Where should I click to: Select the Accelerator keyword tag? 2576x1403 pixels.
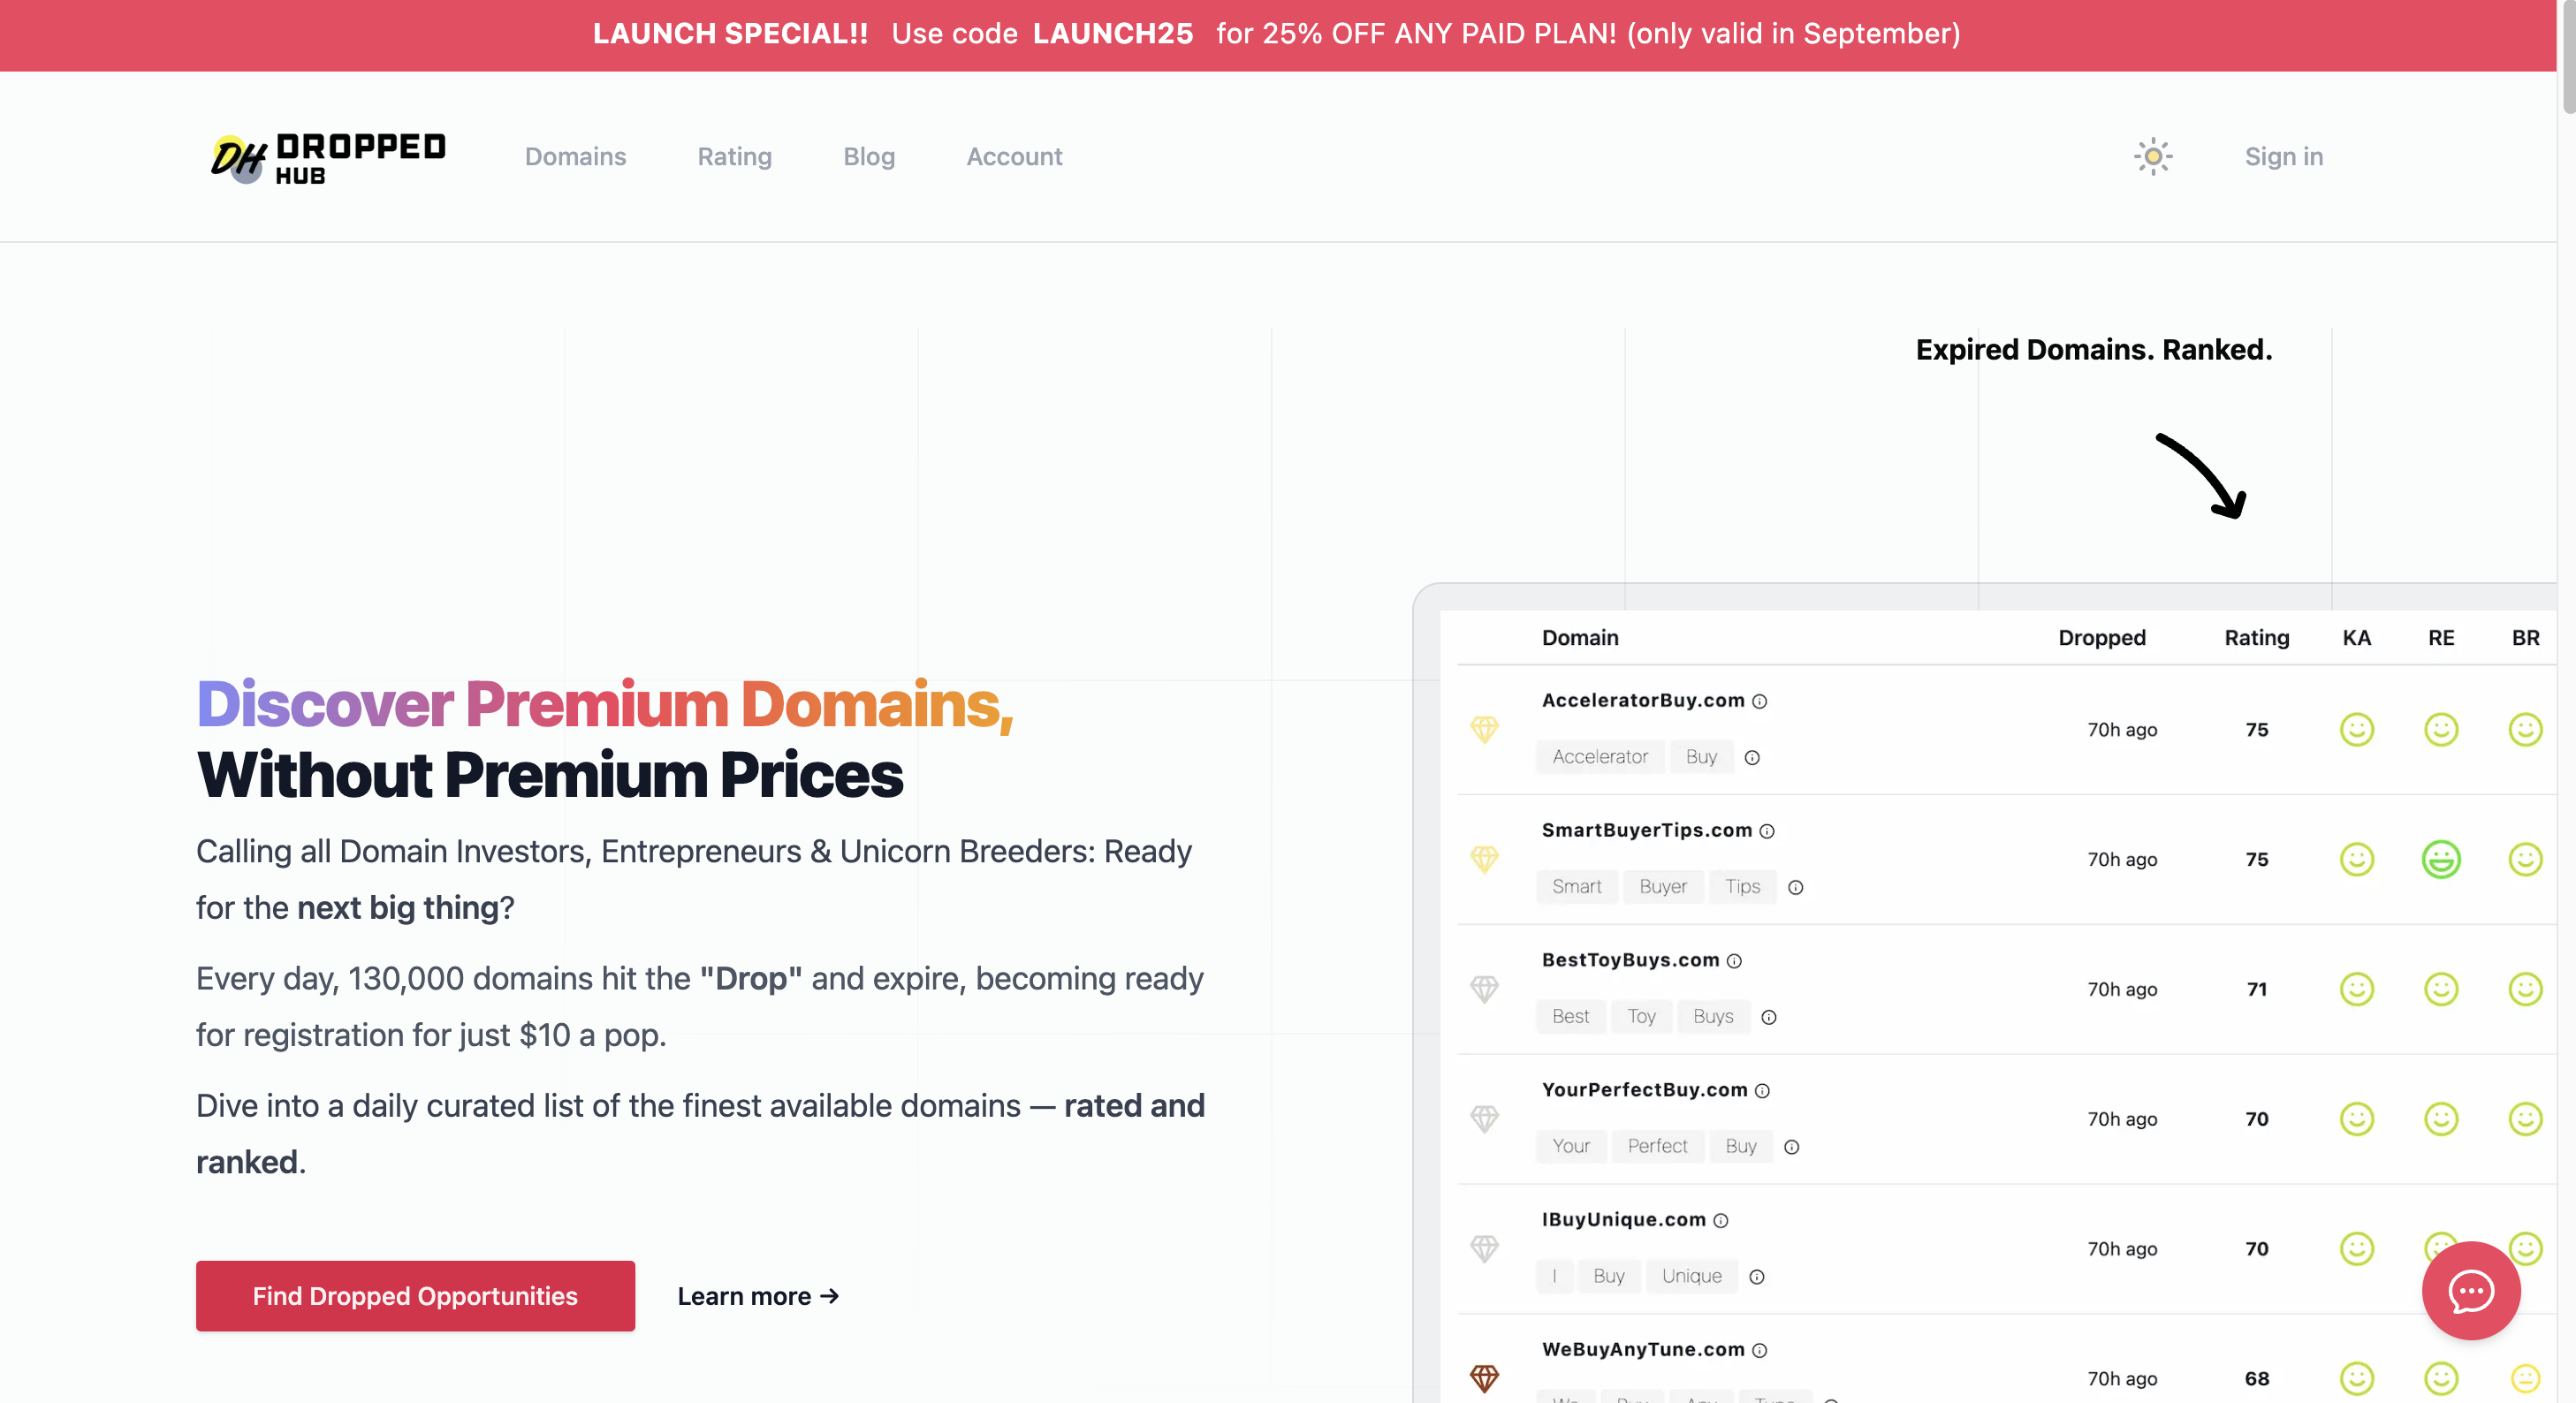tap(1600, 757)
